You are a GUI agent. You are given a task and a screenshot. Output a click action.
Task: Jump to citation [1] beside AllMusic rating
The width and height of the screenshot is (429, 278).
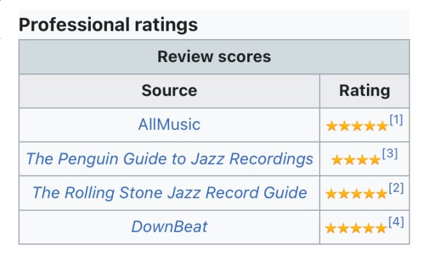396,120
